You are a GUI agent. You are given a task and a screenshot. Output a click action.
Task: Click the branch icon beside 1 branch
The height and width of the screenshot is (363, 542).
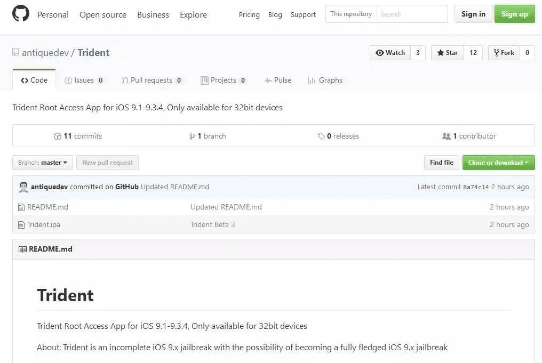192,136
